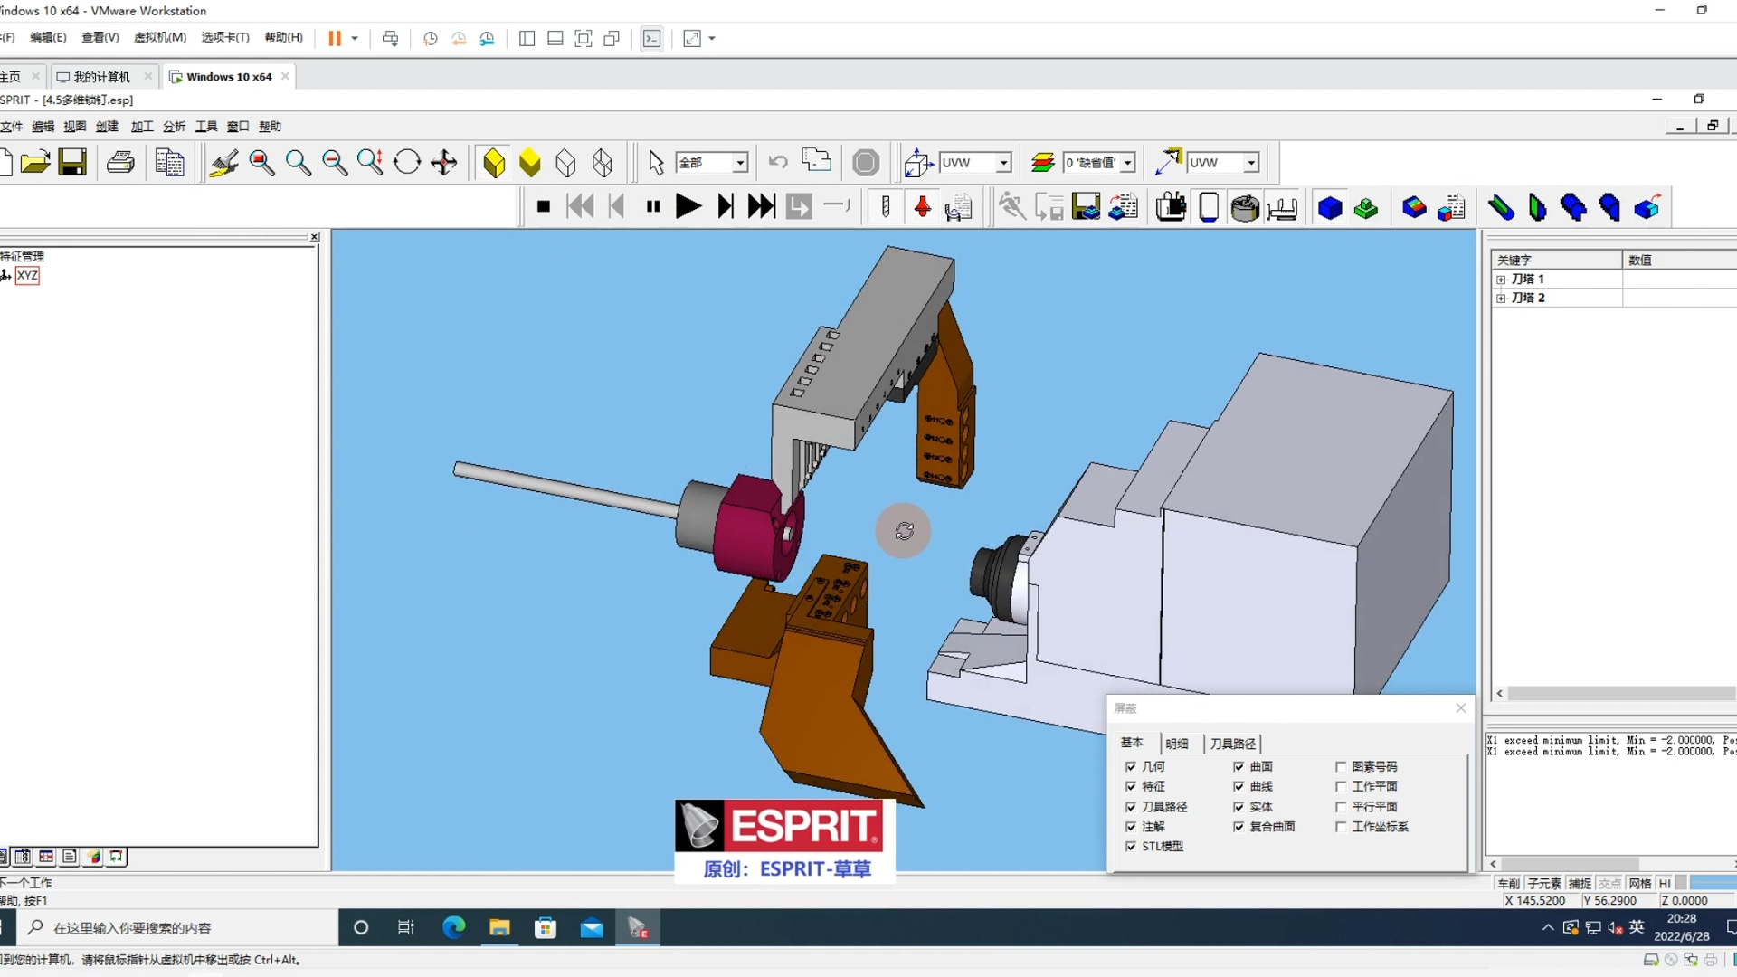The width and height of the screenshot is (1737, 977).
Task: Enable the 工作平面 checkbox
Action: [1341, 786]
